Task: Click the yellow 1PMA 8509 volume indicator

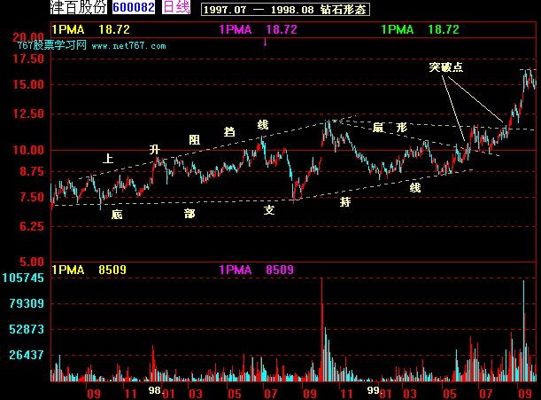Action: tap(89, 270)
